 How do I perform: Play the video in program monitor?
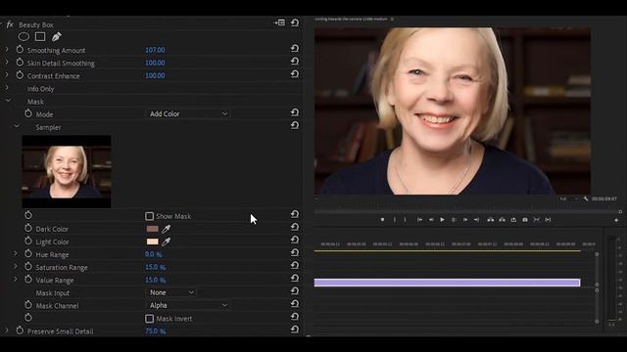[x=442, y=219]
